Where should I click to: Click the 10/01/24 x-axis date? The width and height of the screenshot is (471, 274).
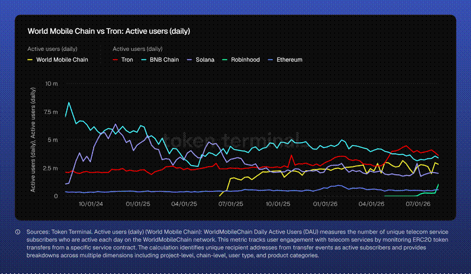[91, 204]
